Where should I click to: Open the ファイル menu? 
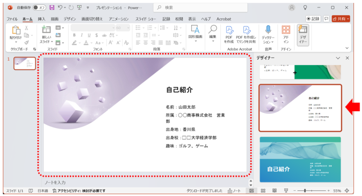pos(12,19)
